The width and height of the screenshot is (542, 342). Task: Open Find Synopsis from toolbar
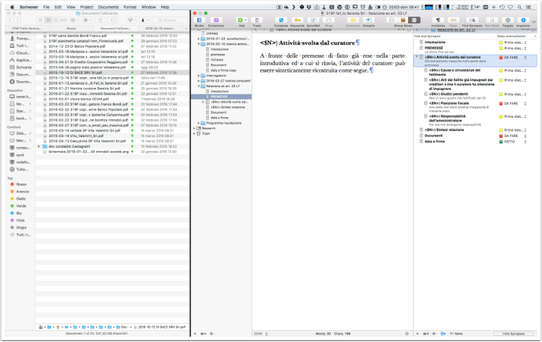[472, 21]
